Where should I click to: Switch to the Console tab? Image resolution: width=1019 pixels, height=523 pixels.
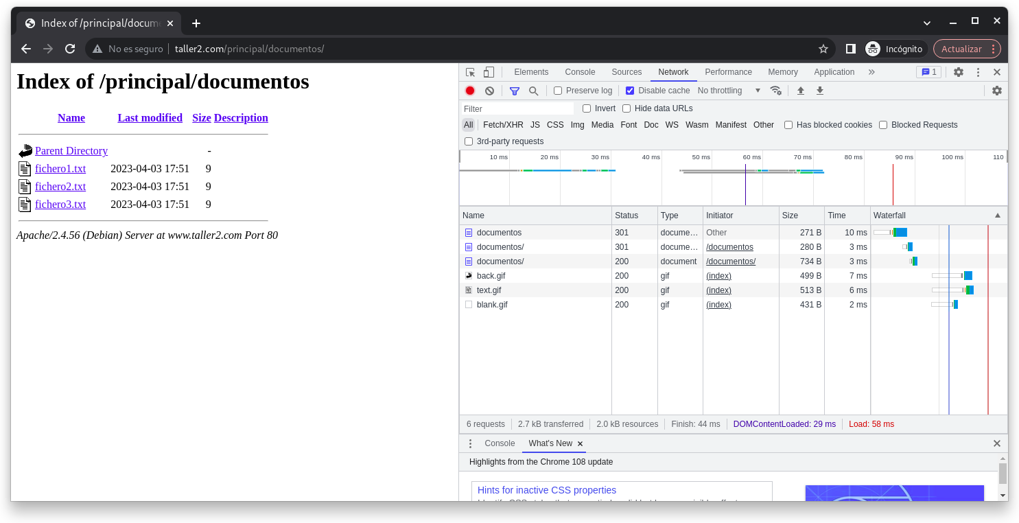click(580, 72)
